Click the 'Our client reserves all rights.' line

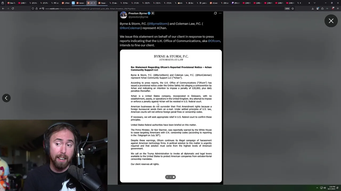pos(145,164)
